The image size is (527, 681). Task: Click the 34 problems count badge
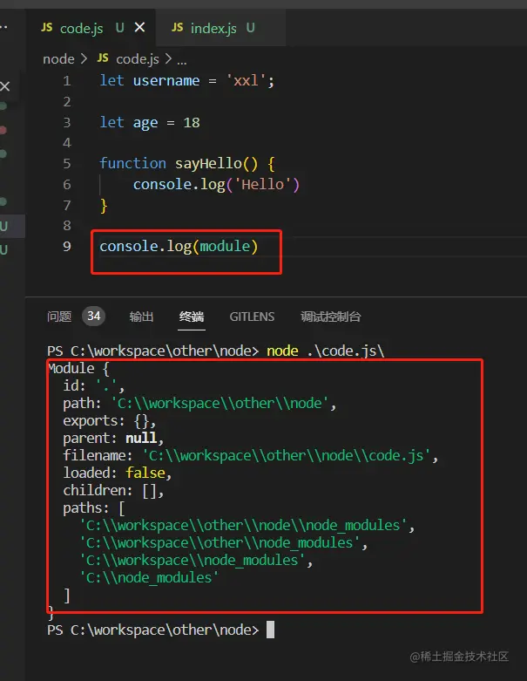(94, 316)
